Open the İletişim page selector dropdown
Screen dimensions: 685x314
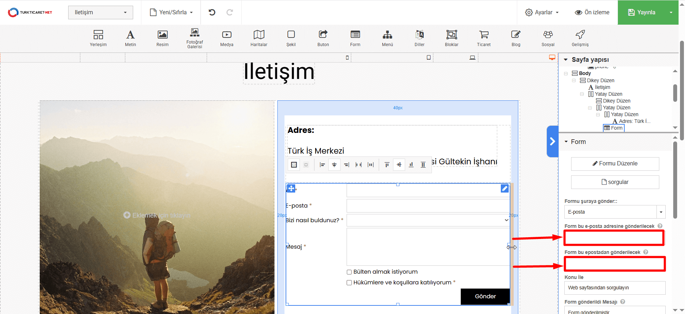(101, 12)
